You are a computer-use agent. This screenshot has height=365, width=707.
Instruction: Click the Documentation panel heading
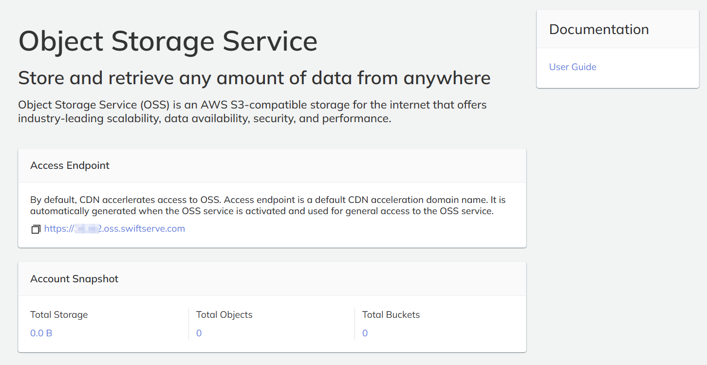pos(598,30)
